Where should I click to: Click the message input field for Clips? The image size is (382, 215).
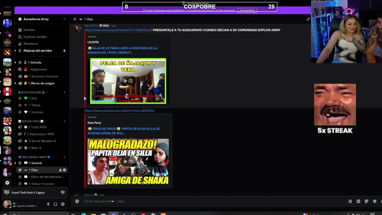pos(213,201)
